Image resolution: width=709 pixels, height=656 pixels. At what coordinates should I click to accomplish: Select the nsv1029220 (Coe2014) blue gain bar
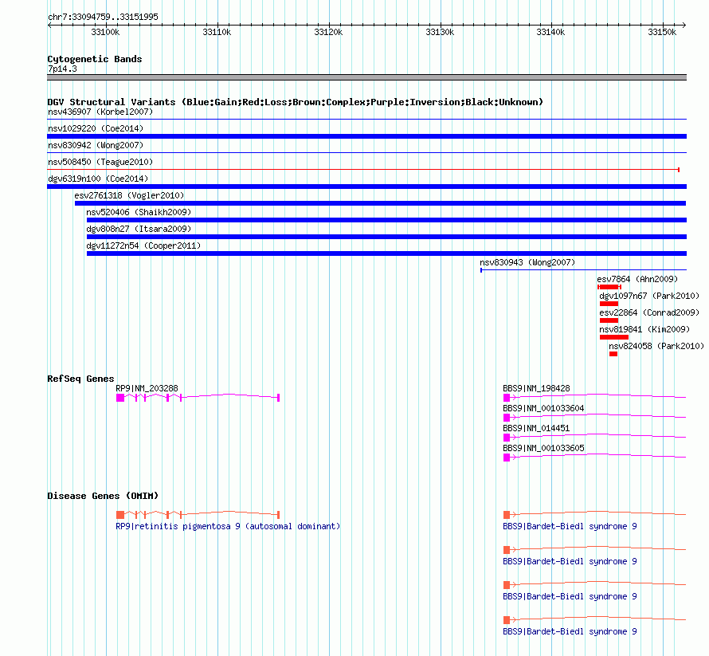point(366,136)
